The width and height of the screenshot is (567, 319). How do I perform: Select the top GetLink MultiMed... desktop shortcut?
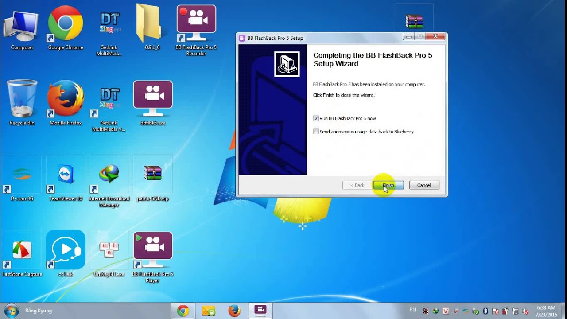[x=109, y=33]
